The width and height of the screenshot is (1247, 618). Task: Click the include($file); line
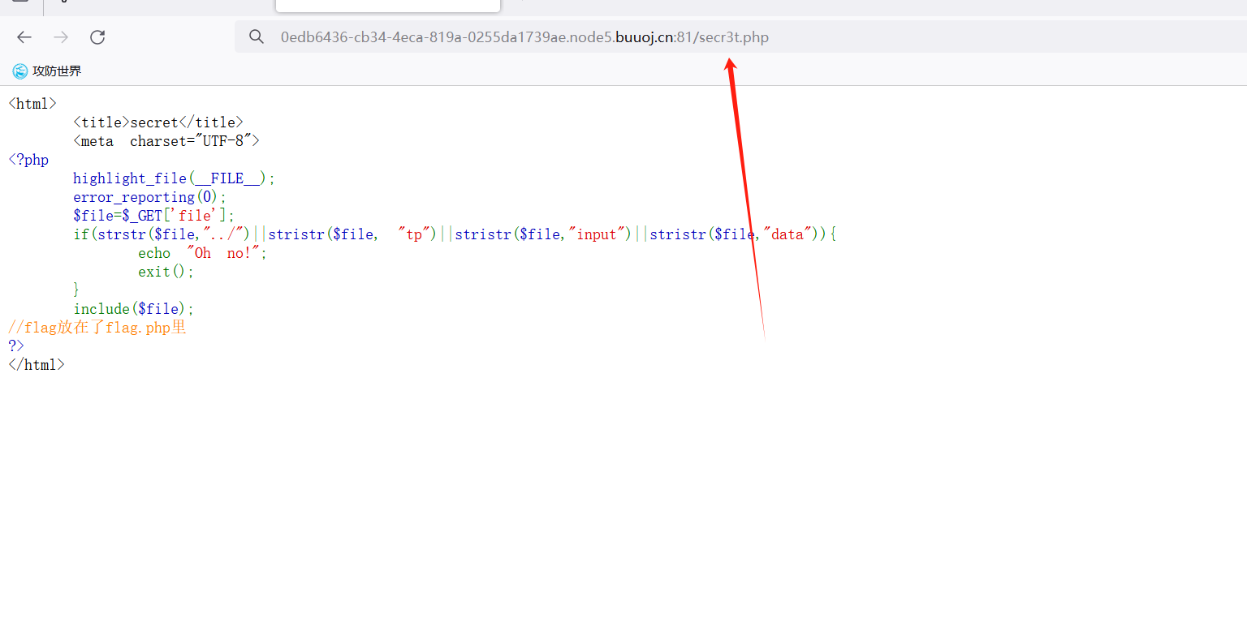(x=134, y=309)
